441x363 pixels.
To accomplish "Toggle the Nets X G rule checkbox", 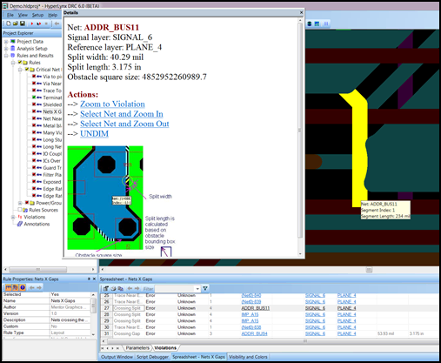I will click(x=34, y=111).
